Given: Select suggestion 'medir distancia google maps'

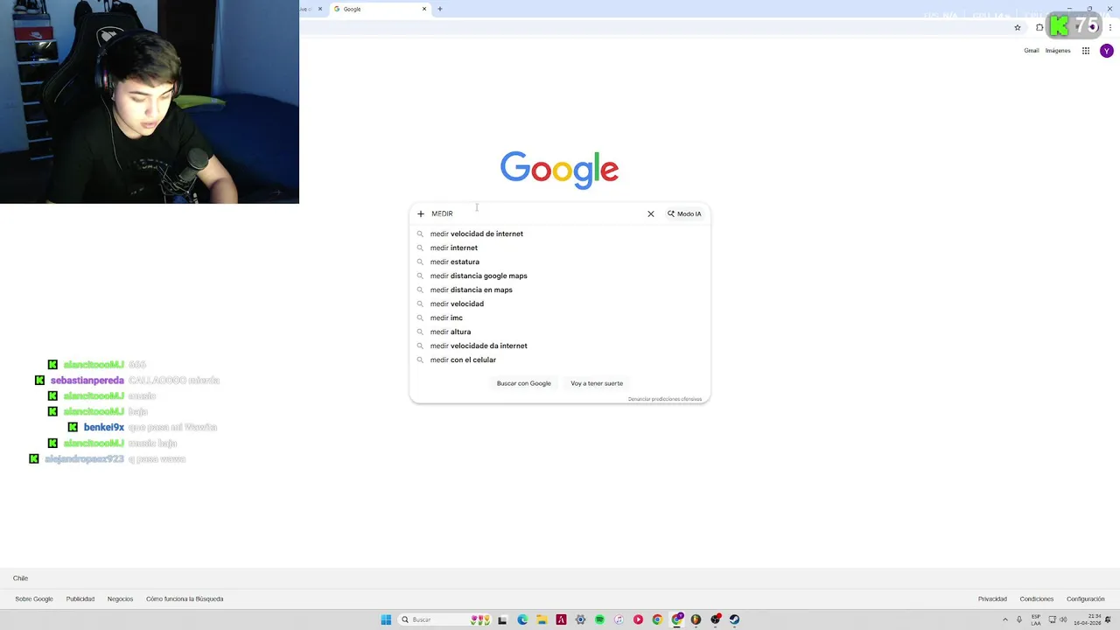Looking at the screenshot, I should point(560,276).
